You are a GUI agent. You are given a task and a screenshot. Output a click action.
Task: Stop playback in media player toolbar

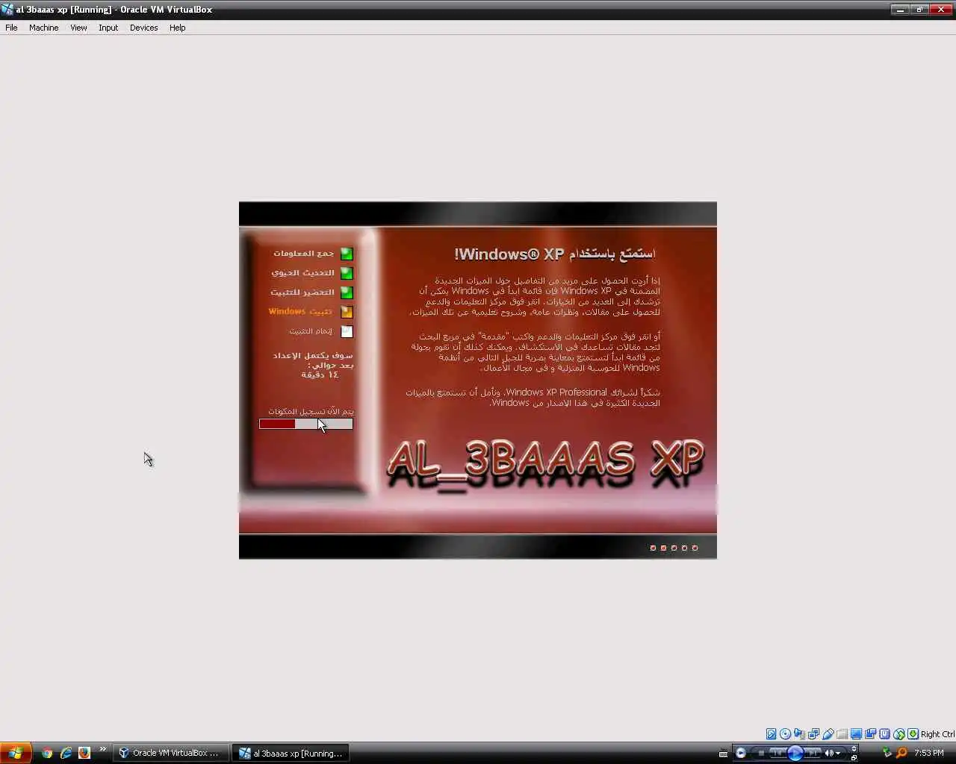coord(760,753)
